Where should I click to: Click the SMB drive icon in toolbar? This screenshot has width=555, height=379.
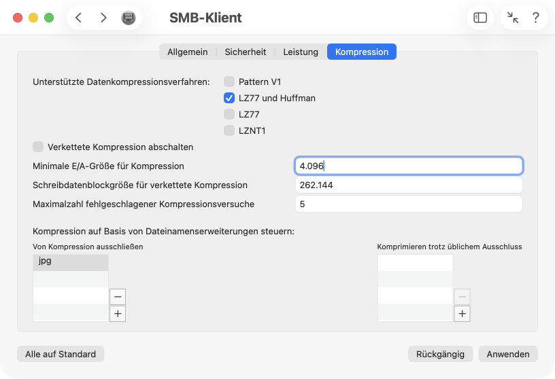[x=128, y=18]
